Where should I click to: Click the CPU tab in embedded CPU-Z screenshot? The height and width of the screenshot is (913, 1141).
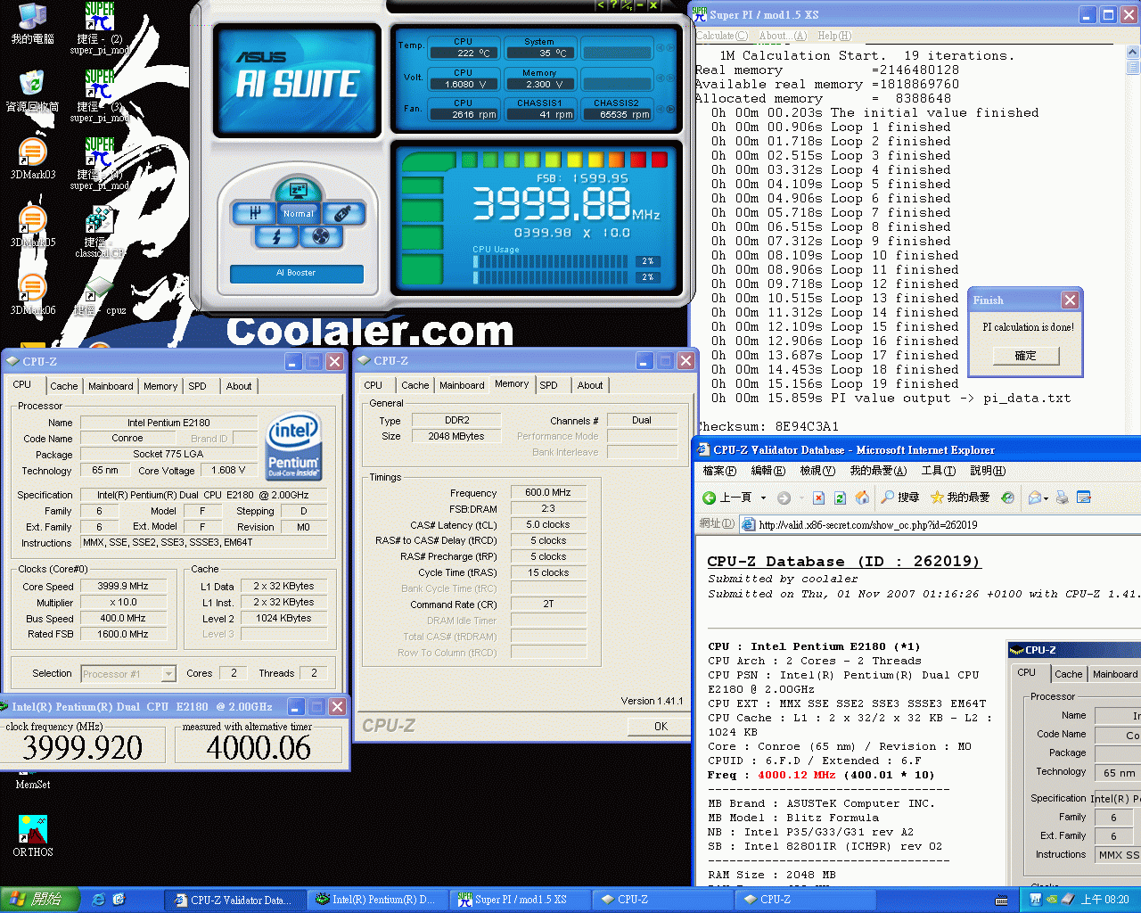(1027, 673)
